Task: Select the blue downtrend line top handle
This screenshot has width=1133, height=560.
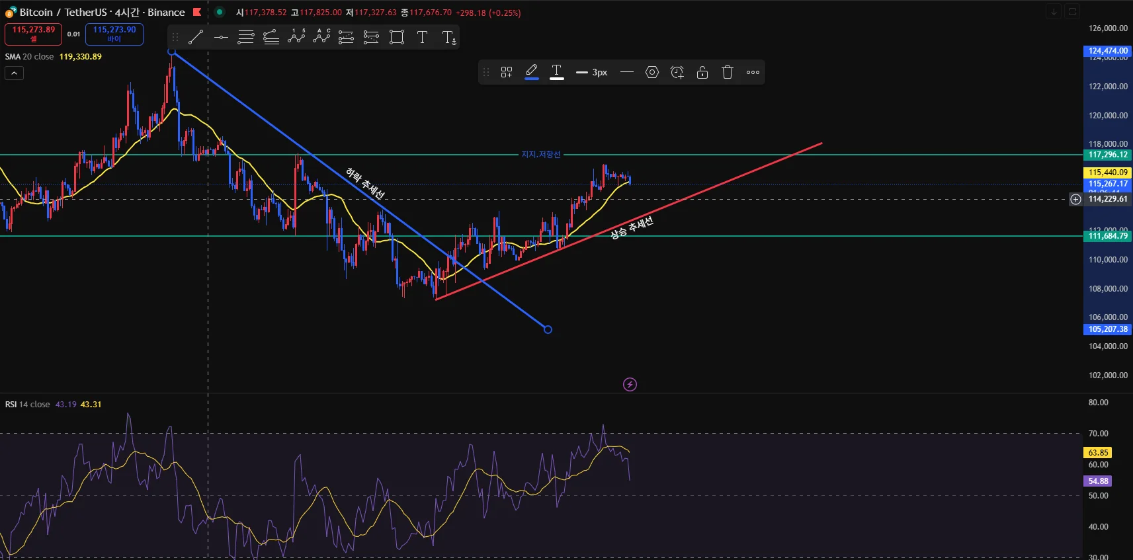Action: (171, 52)
